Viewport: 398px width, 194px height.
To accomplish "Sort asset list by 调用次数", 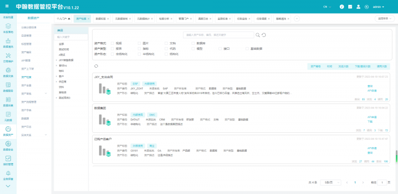I will [x=382, y=66].
